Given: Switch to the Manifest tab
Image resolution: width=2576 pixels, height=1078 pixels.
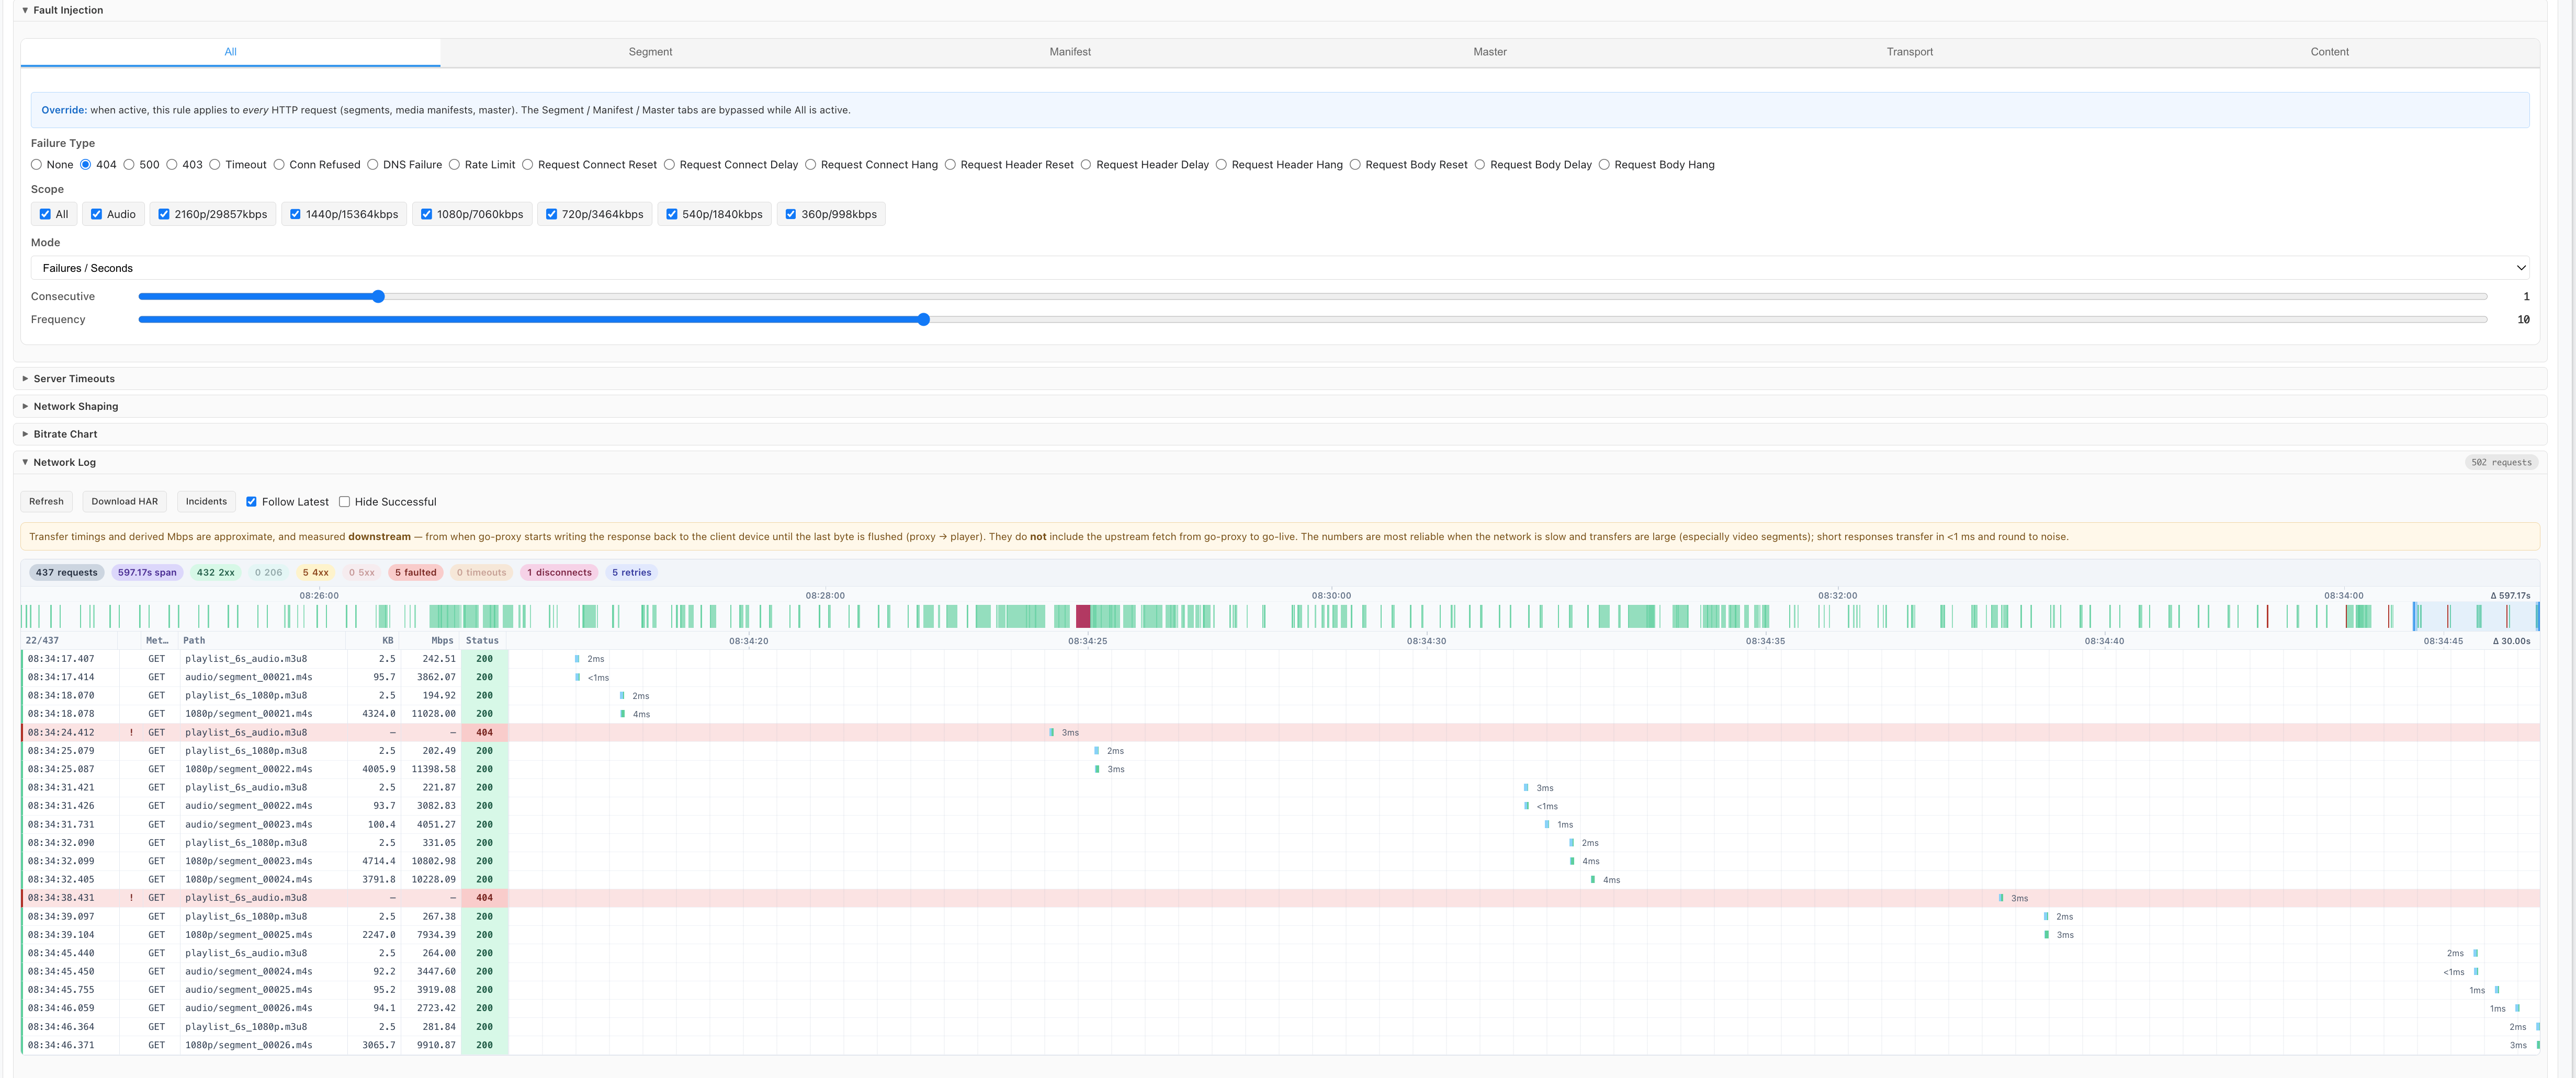Looking at the screenshot, I should point(1070,52).
